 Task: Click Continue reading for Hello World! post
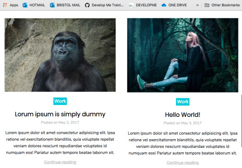[182, 163]
